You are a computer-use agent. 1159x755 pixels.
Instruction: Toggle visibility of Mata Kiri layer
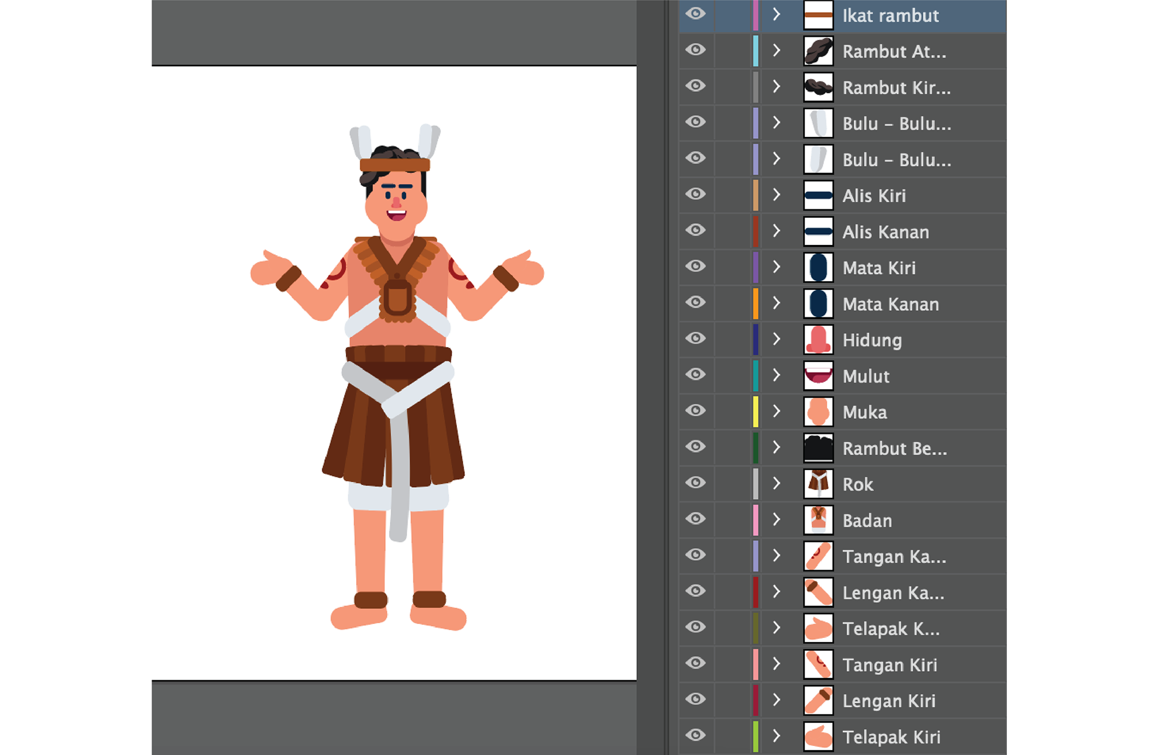coord(695,266)
